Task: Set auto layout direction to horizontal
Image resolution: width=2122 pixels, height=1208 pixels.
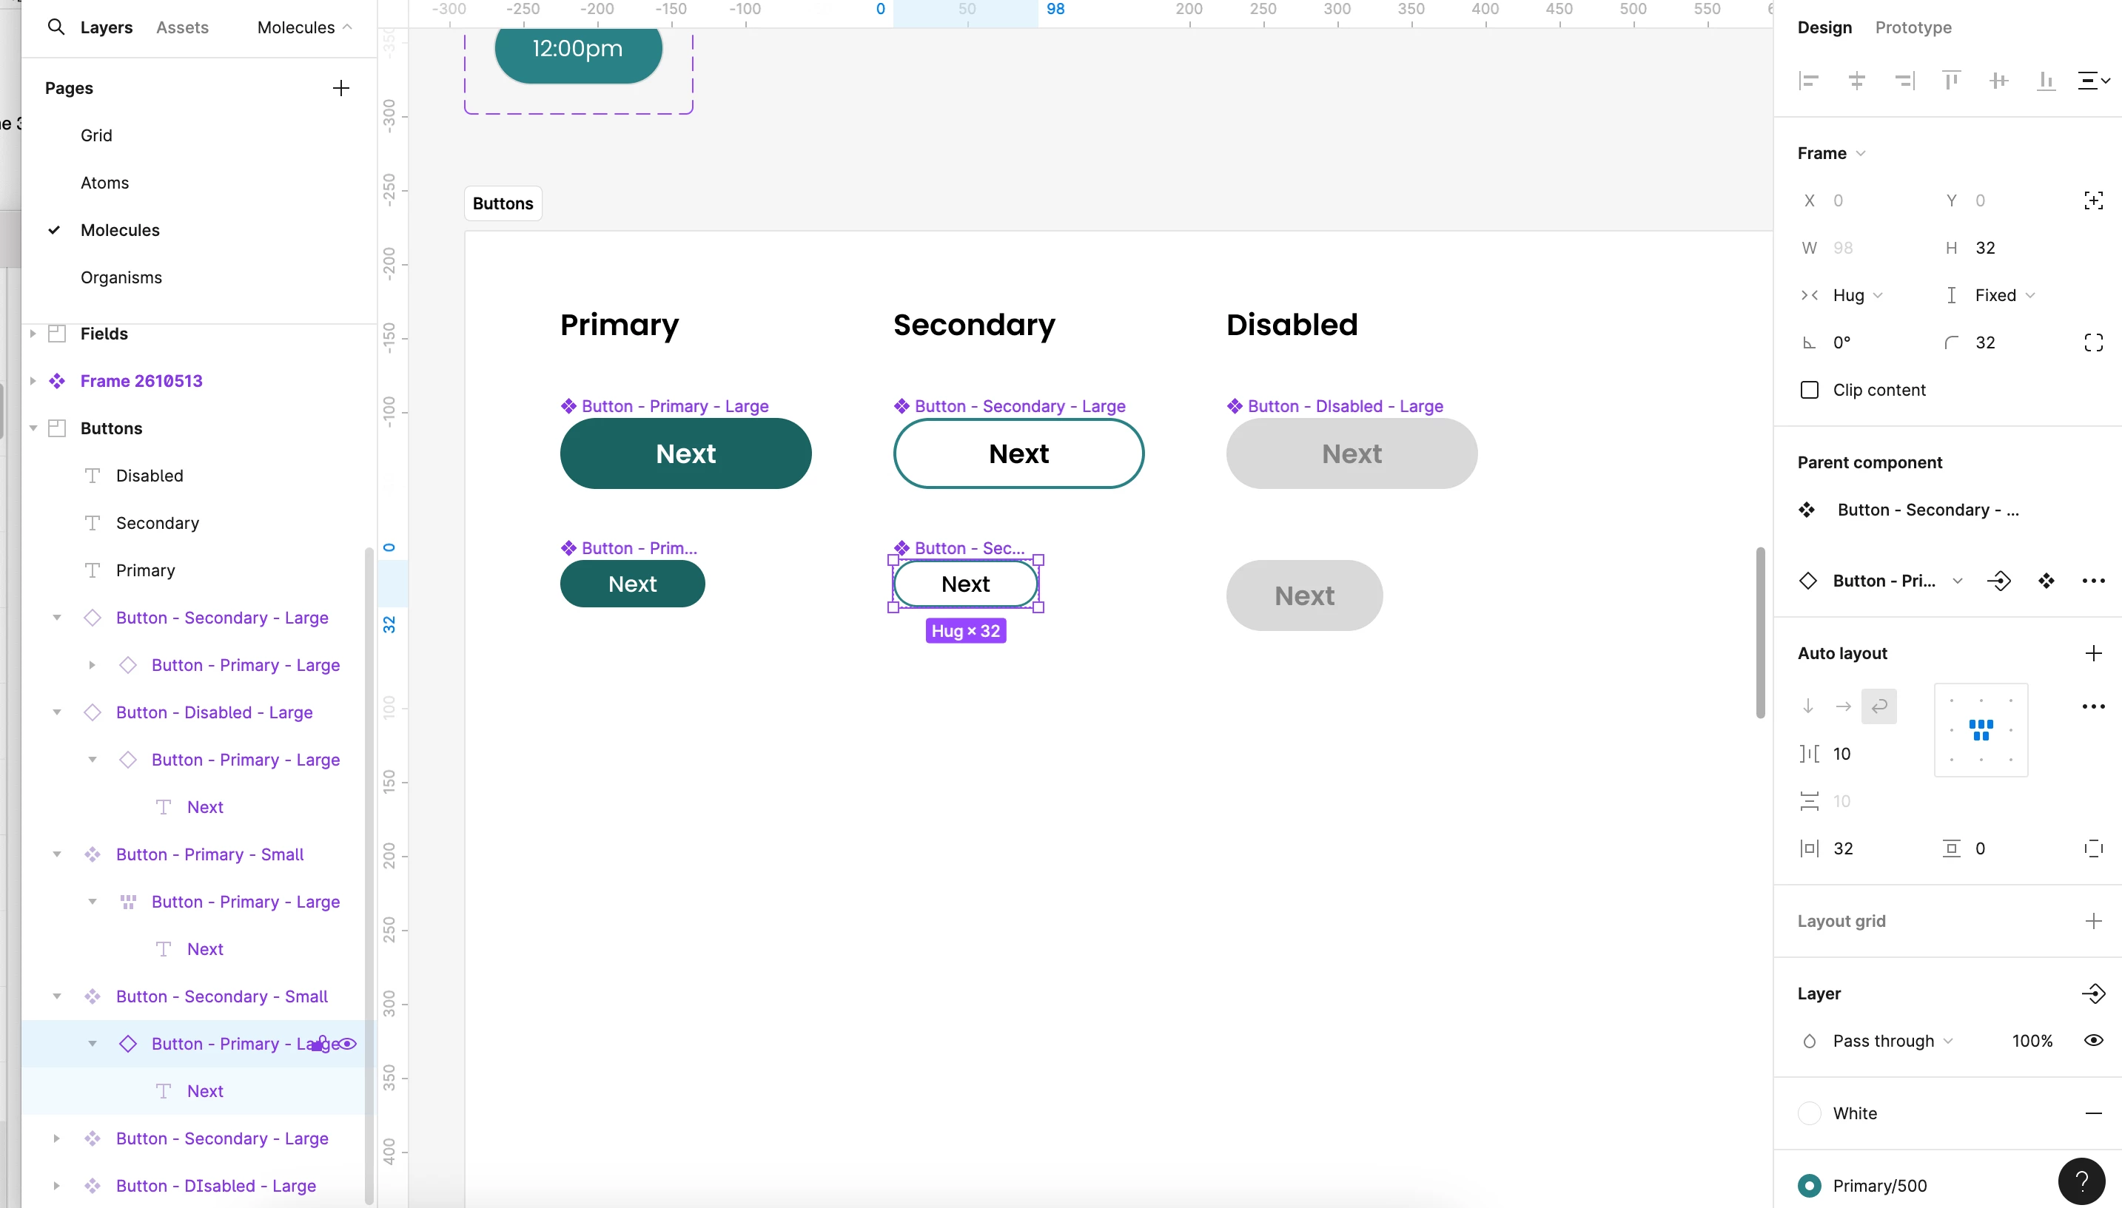Action: point(1843,706)
